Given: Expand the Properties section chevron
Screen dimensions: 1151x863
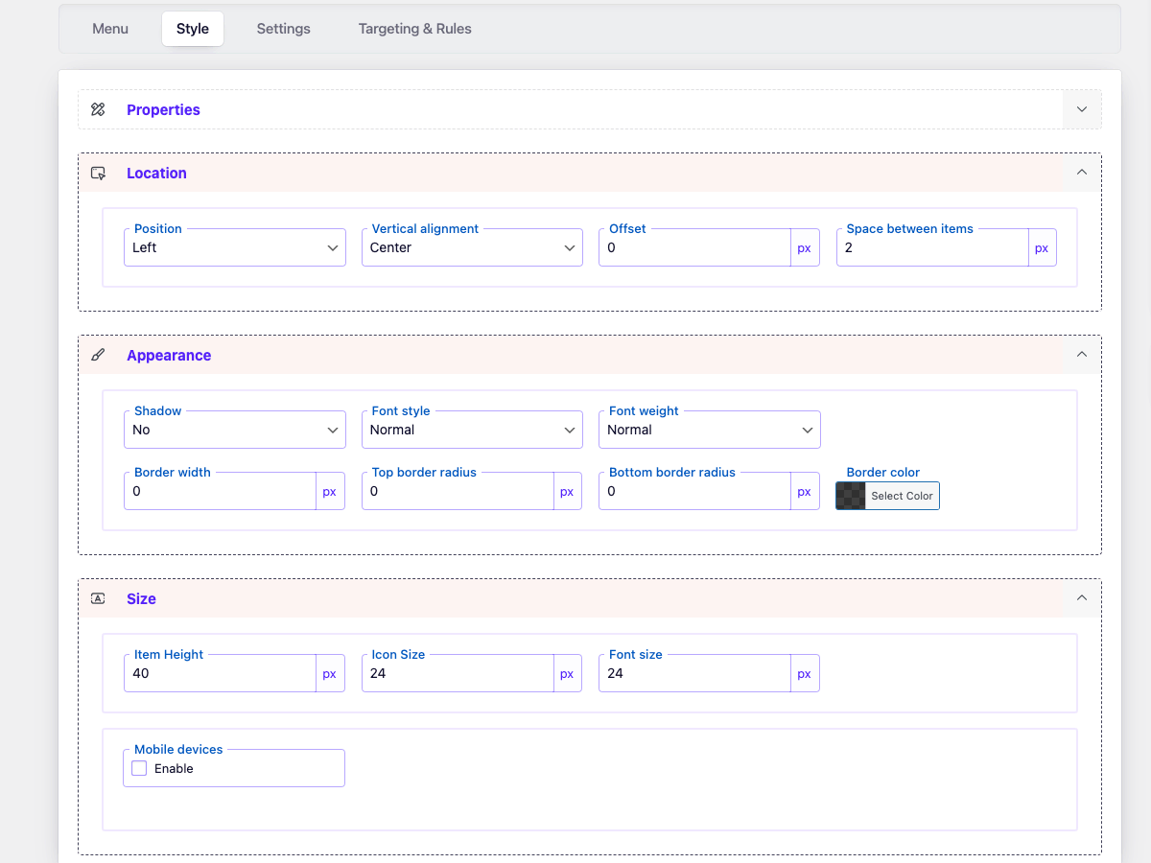Looking at the screenshot, I should click(x=1082, y=109).
